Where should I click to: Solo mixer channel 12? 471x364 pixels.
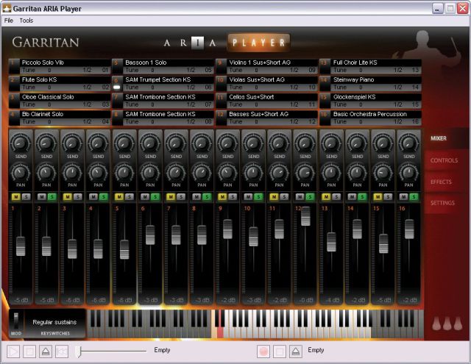(x=310, y=197)
